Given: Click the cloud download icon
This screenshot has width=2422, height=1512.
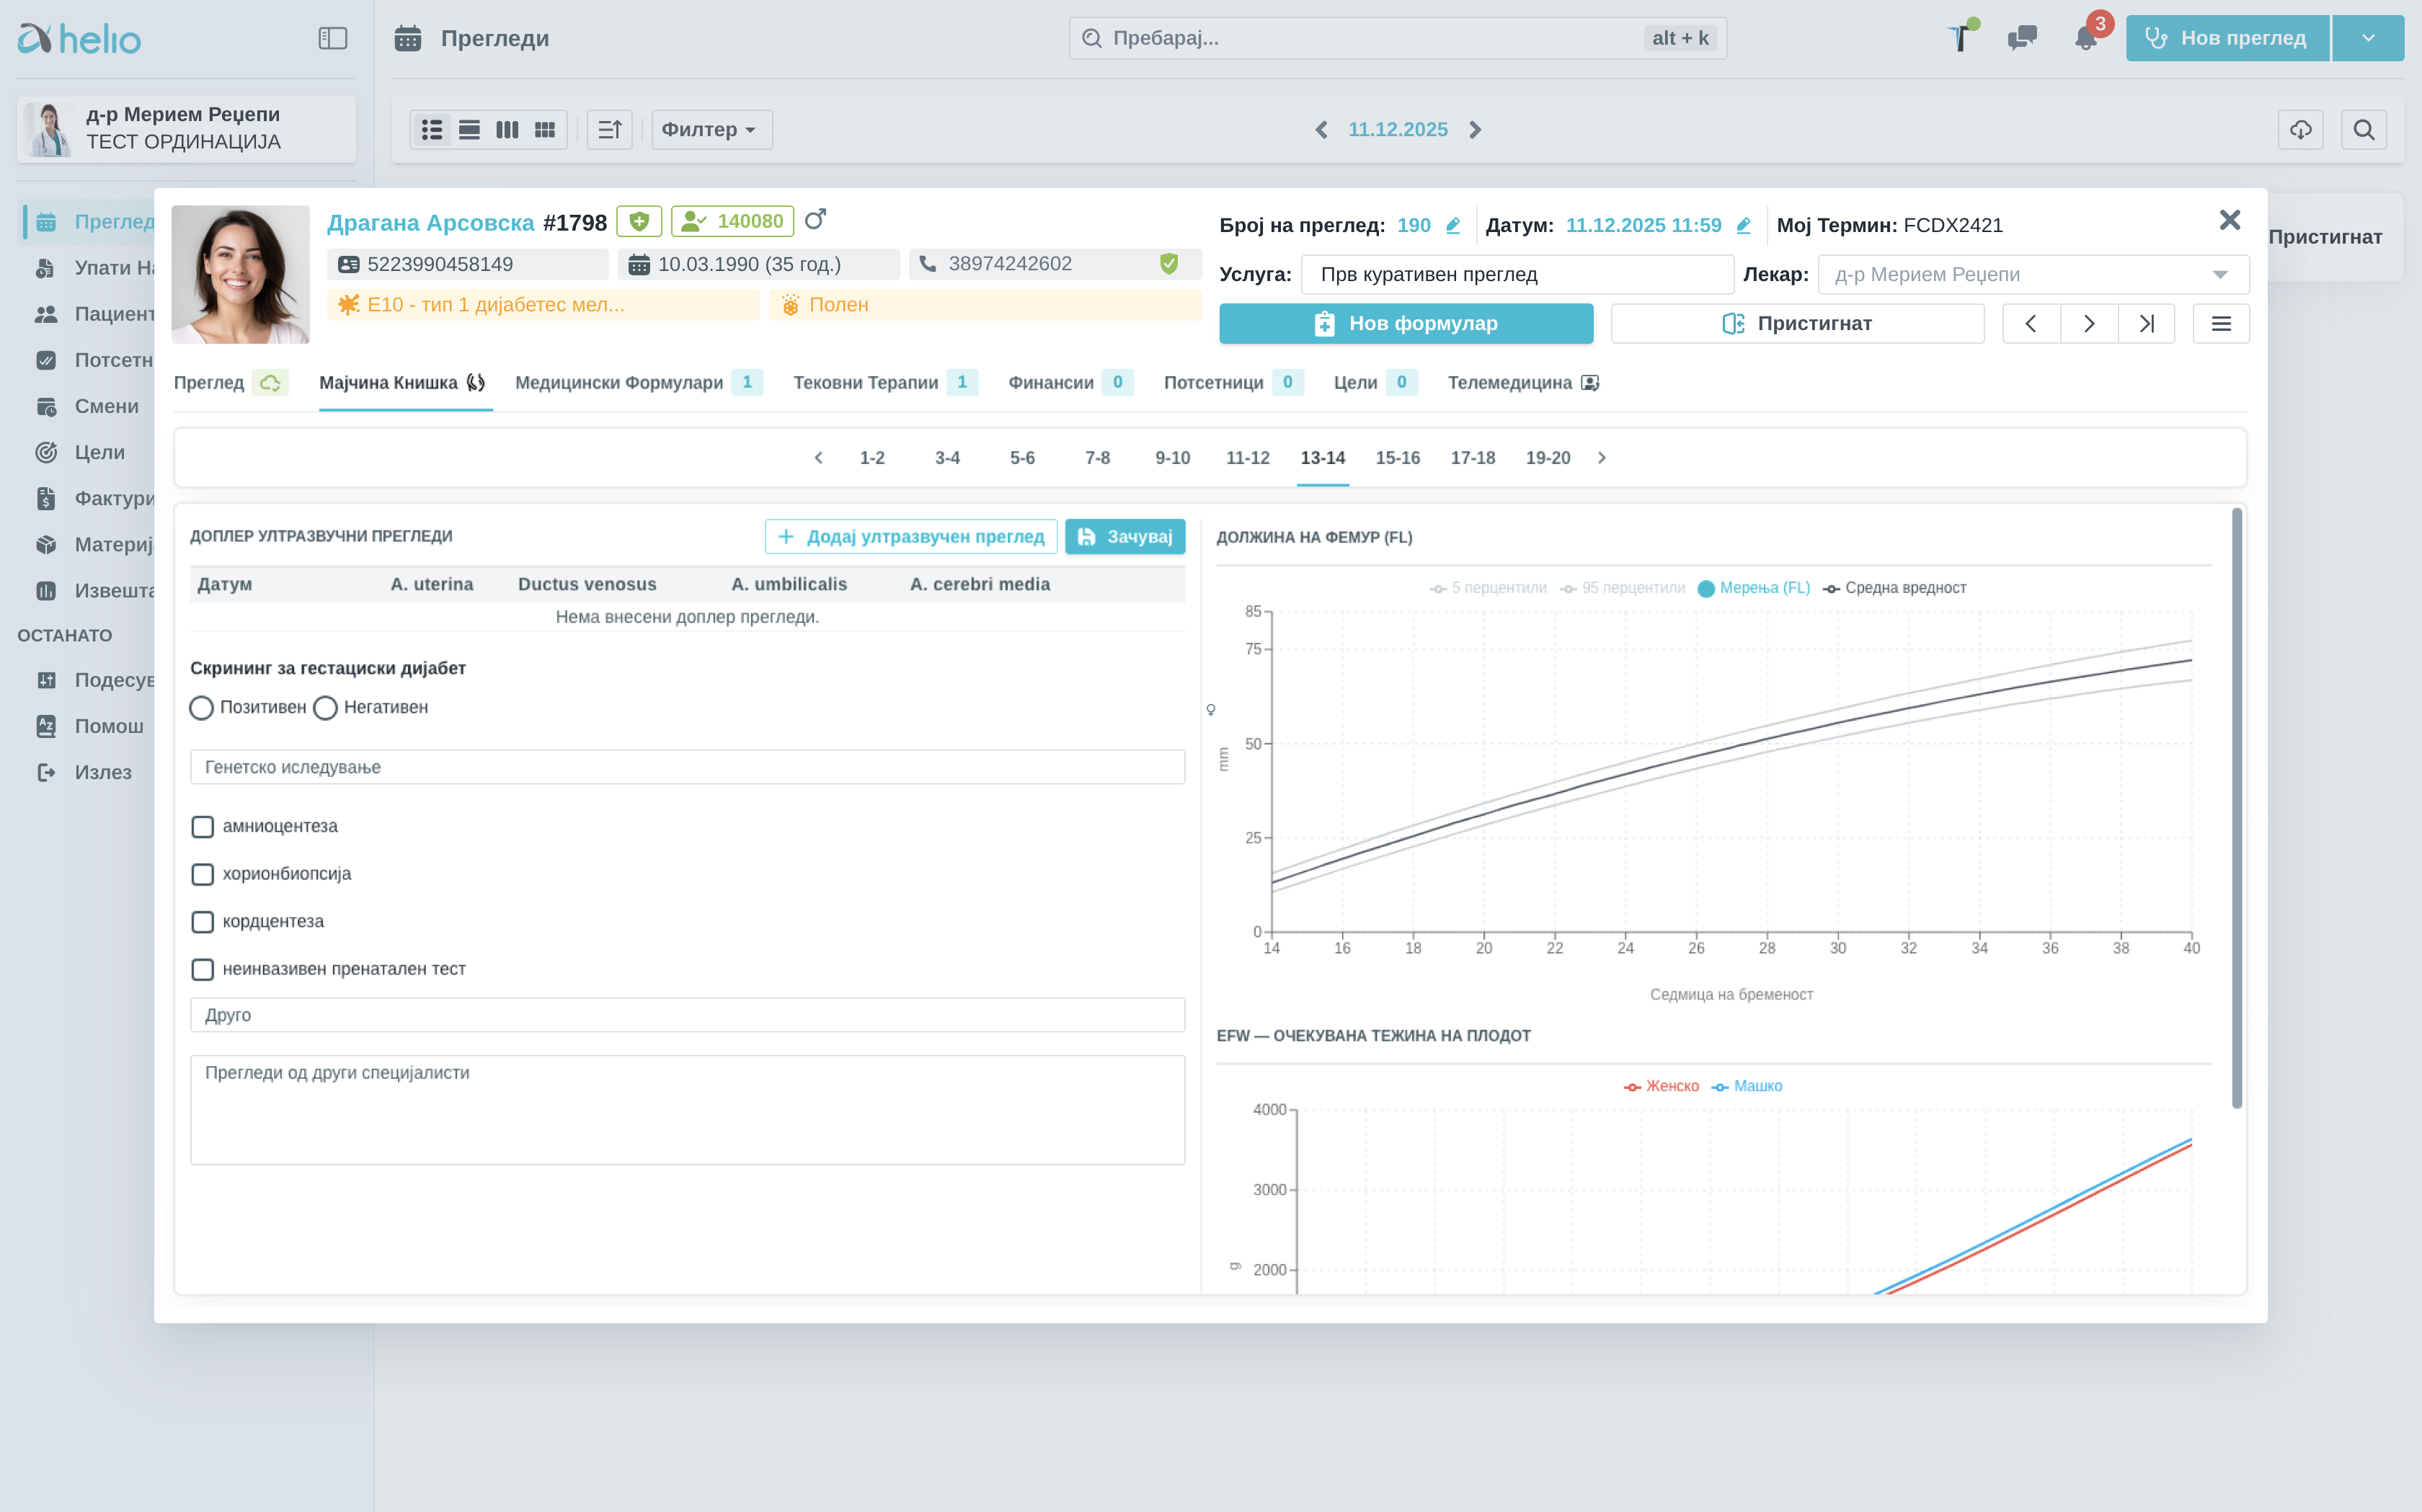Looking at the screenshot, I should coord(2301,130).
